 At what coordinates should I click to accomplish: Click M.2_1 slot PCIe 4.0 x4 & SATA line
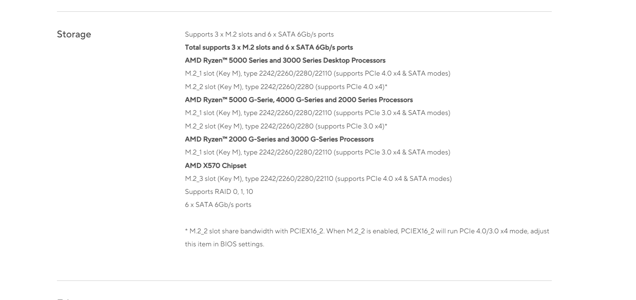click(318, 74)
